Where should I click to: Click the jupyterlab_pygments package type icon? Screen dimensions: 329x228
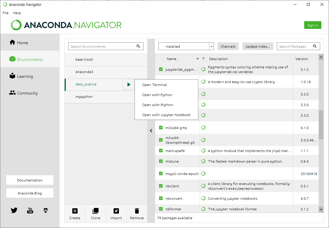[x=203, y=69]
